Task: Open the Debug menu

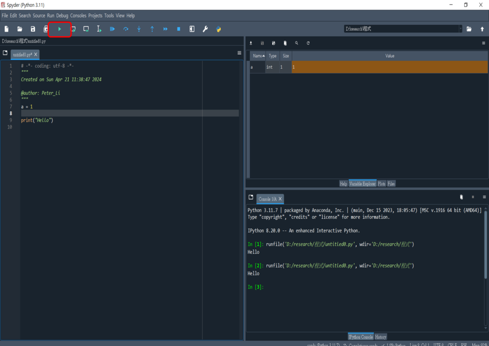Action: pyautogui.click(x=62, y=16)
